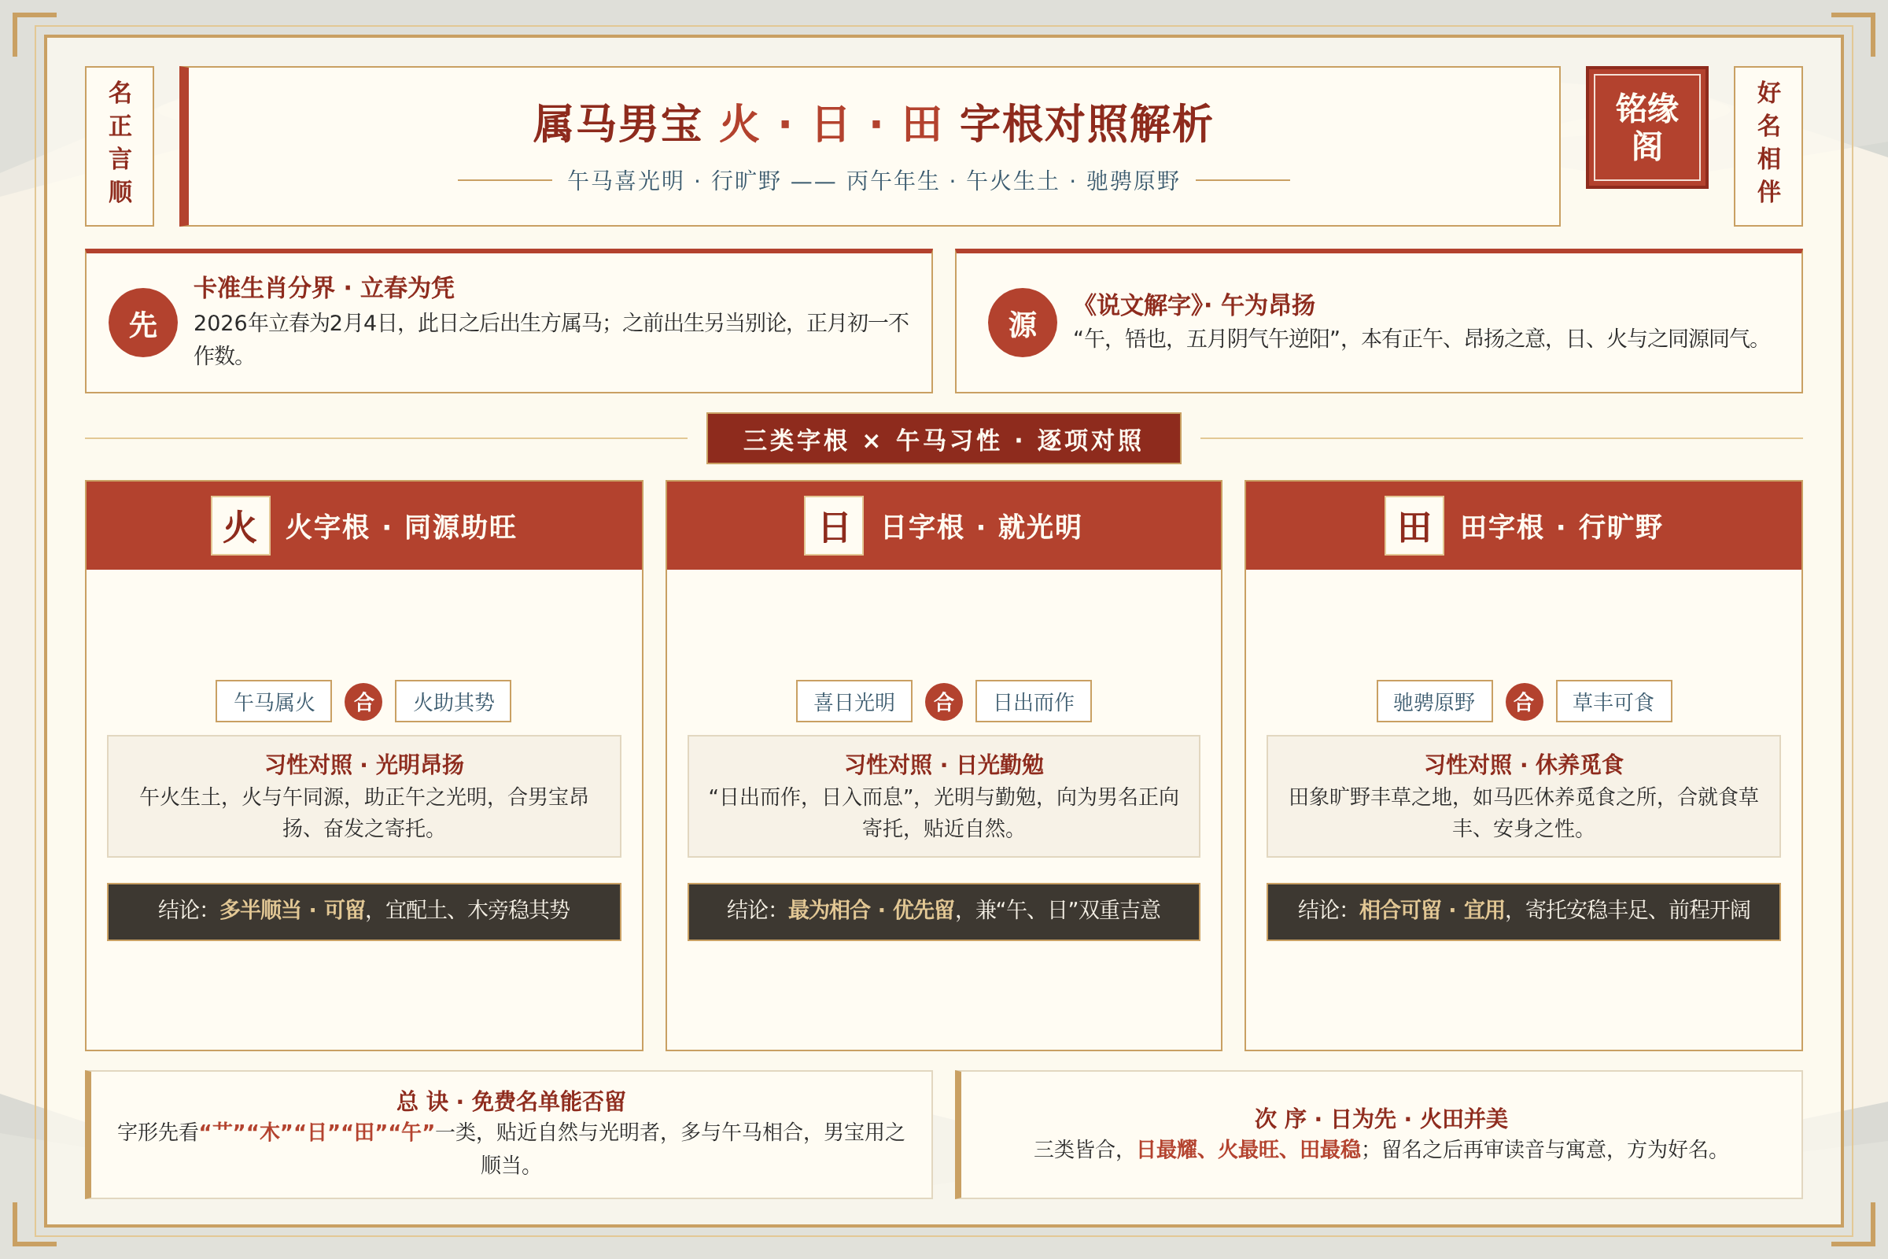
Task: Open the 日字根 · 就光明 column header
Action: click(x=943, y=526)
